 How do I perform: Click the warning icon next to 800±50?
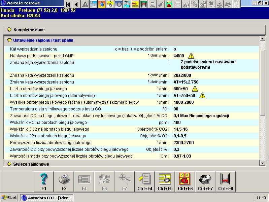point(195,89)
